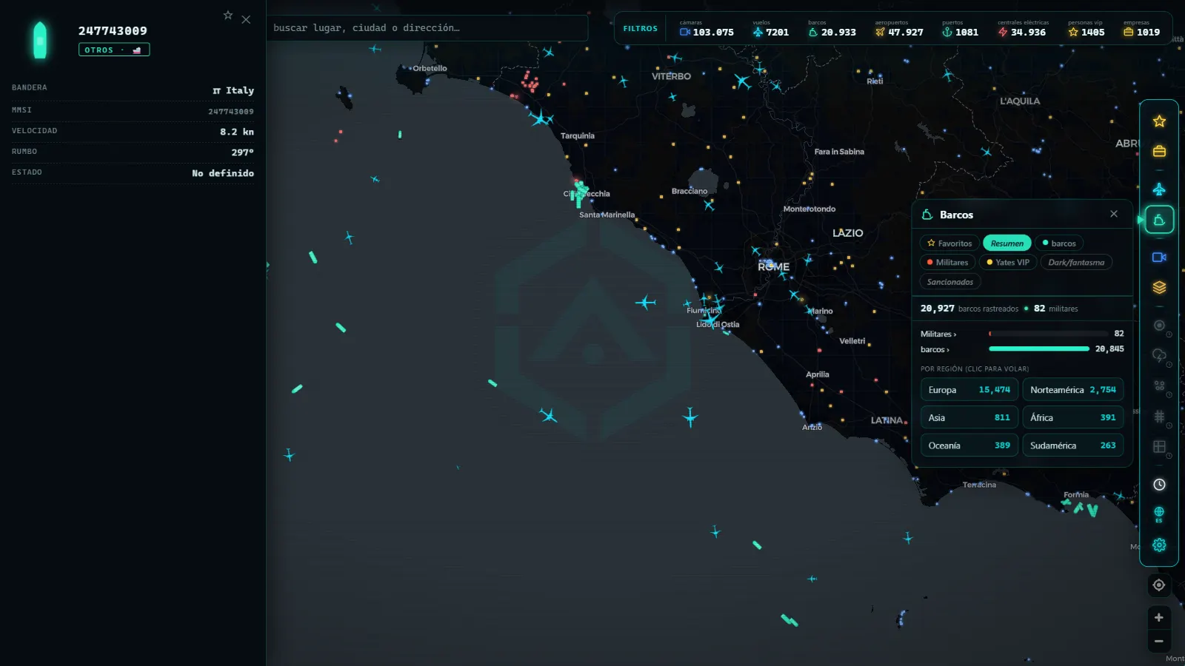Viewport: 1185px width, 666px height.
Task: Click the search place or address field
Action: pos(427,28)
